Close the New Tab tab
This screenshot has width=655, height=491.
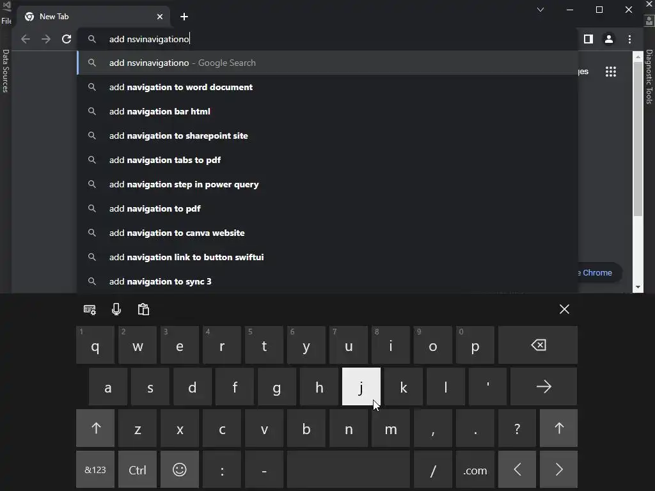(159, 17)
